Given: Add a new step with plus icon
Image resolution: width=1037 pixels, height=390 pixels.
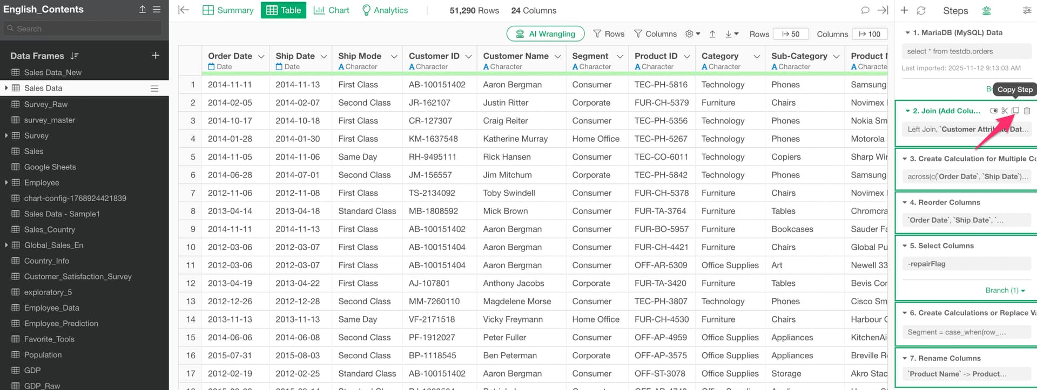Looking at the screenshot, I should [x=904, y=10].
